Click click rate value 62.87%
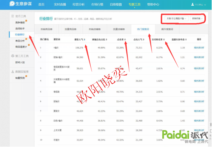The image size is (212, 147). (120, 57)
